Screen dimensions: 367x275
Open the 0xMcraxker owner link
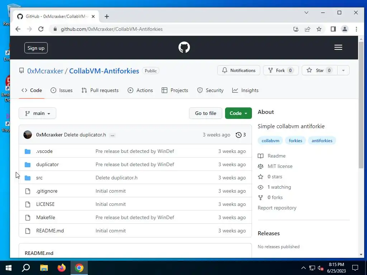tap(45, 71)
